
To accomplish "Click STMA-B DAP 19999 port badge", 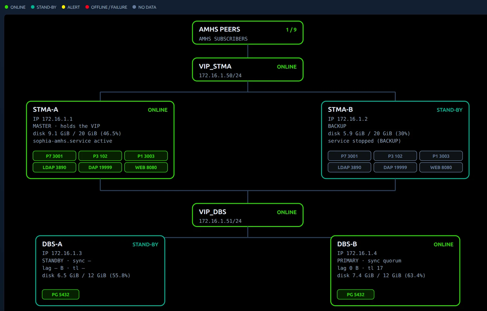I will click(x=395, y=167).
